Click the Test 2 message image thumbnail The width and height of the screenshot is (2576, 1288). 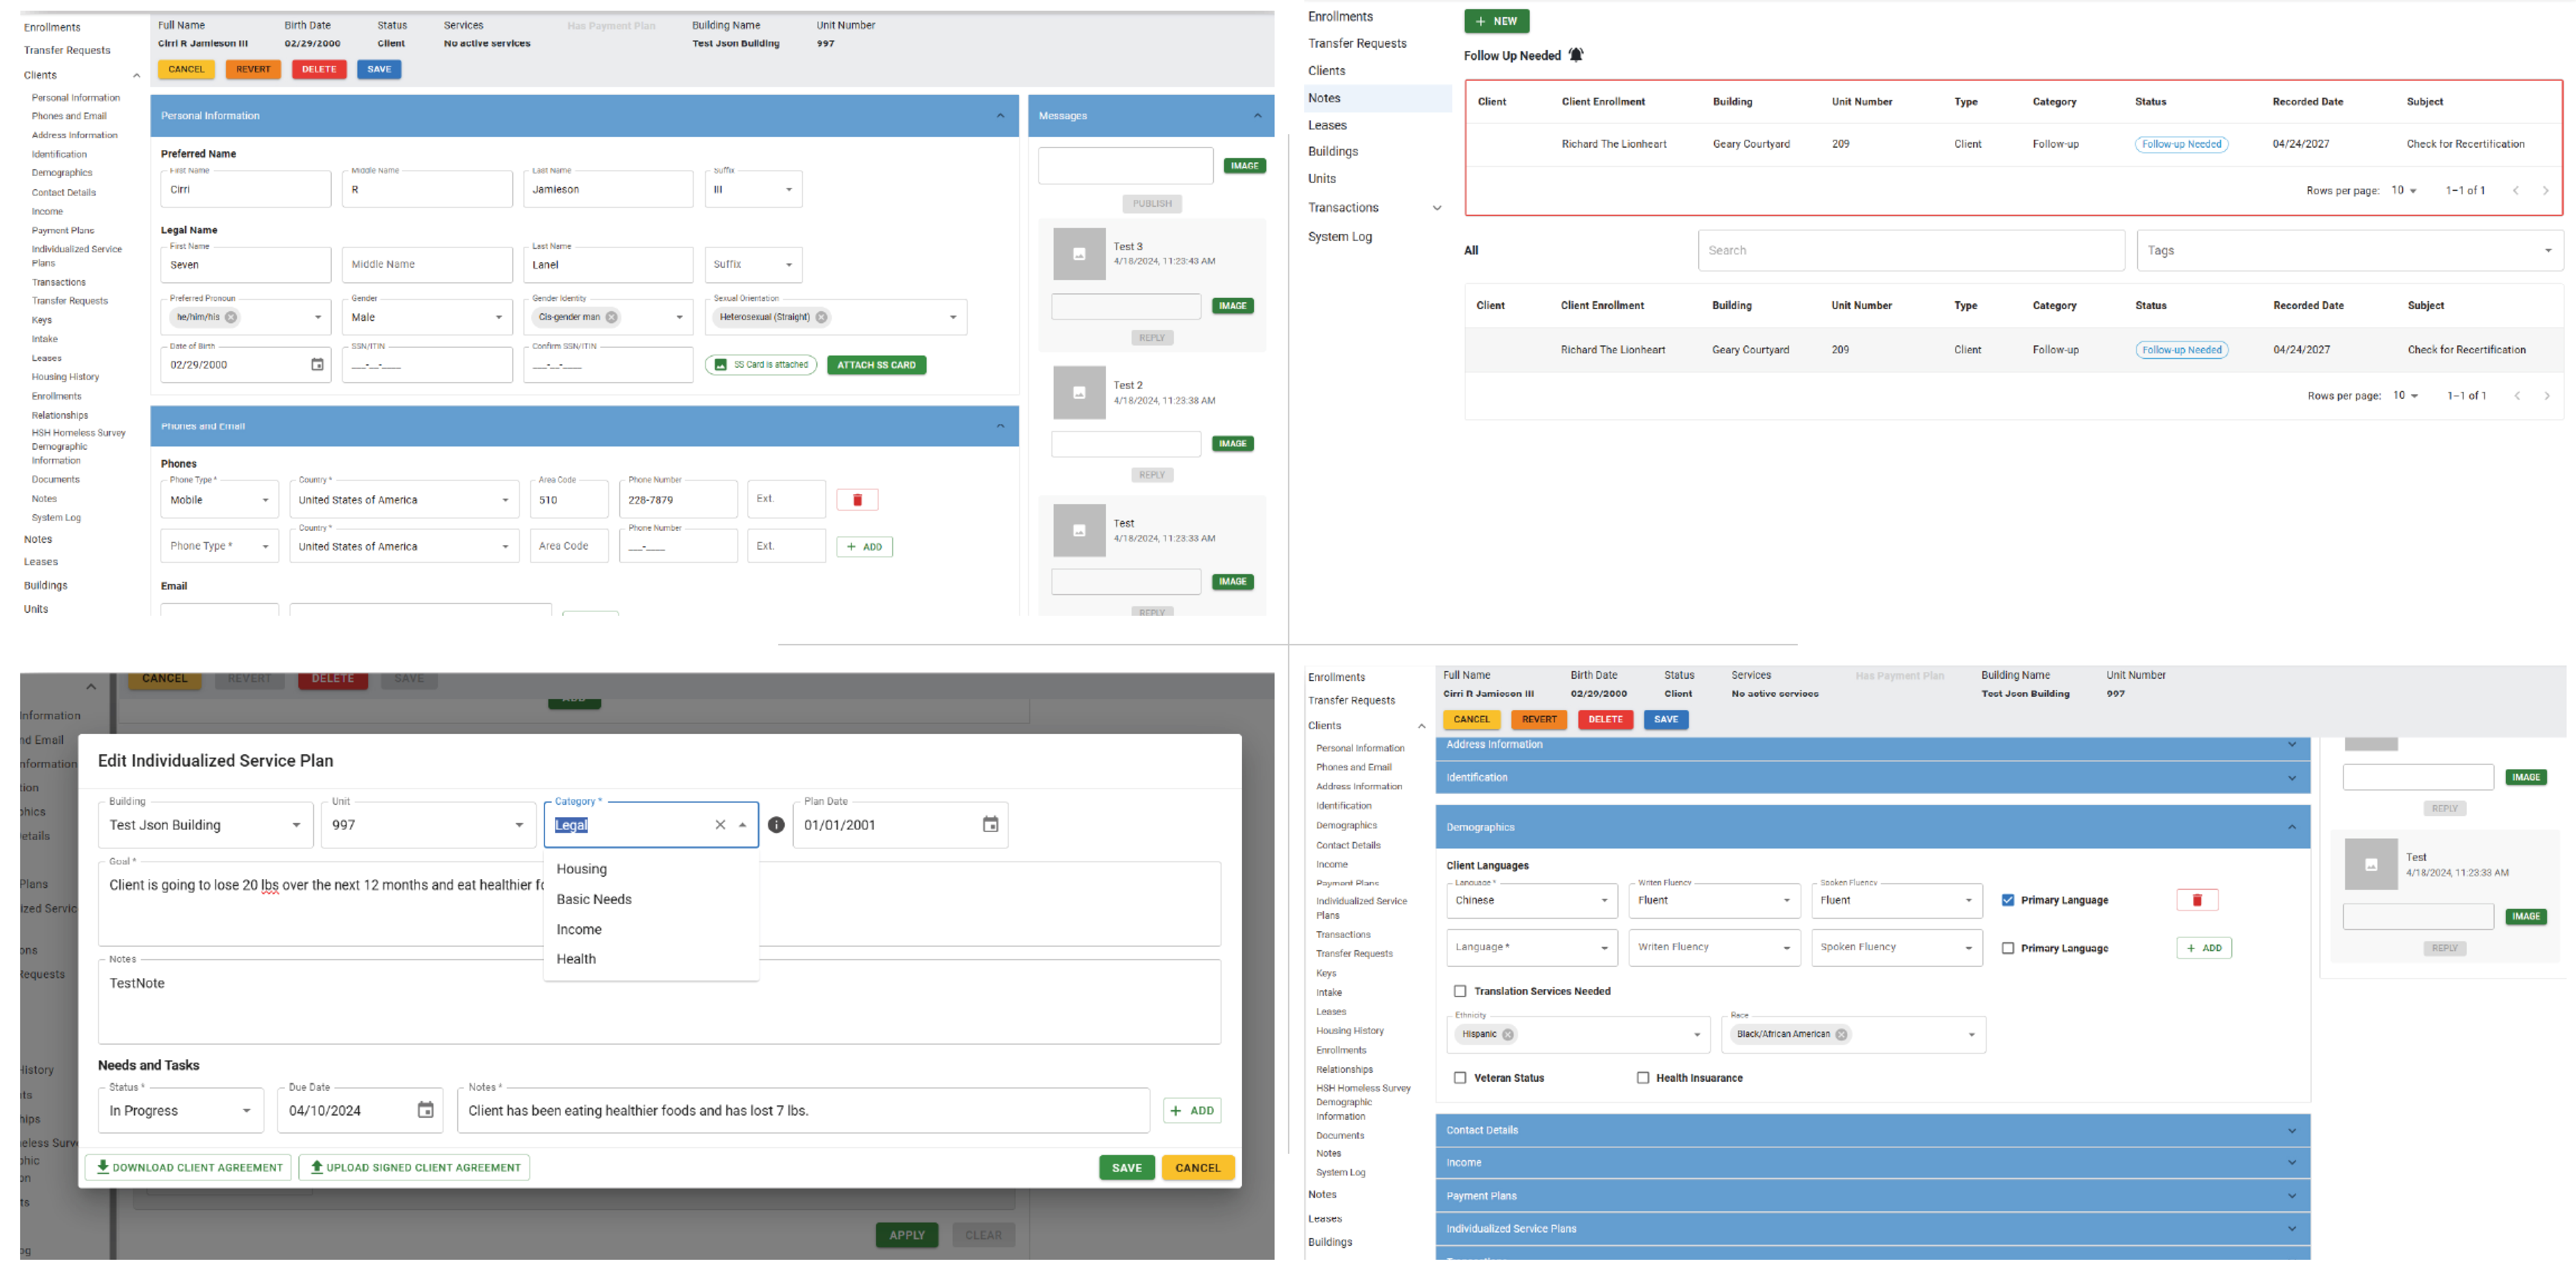(1079, 392)
